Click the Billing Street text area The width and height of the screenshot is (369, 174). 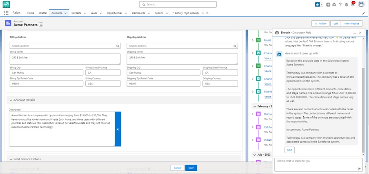pos(65,59)
